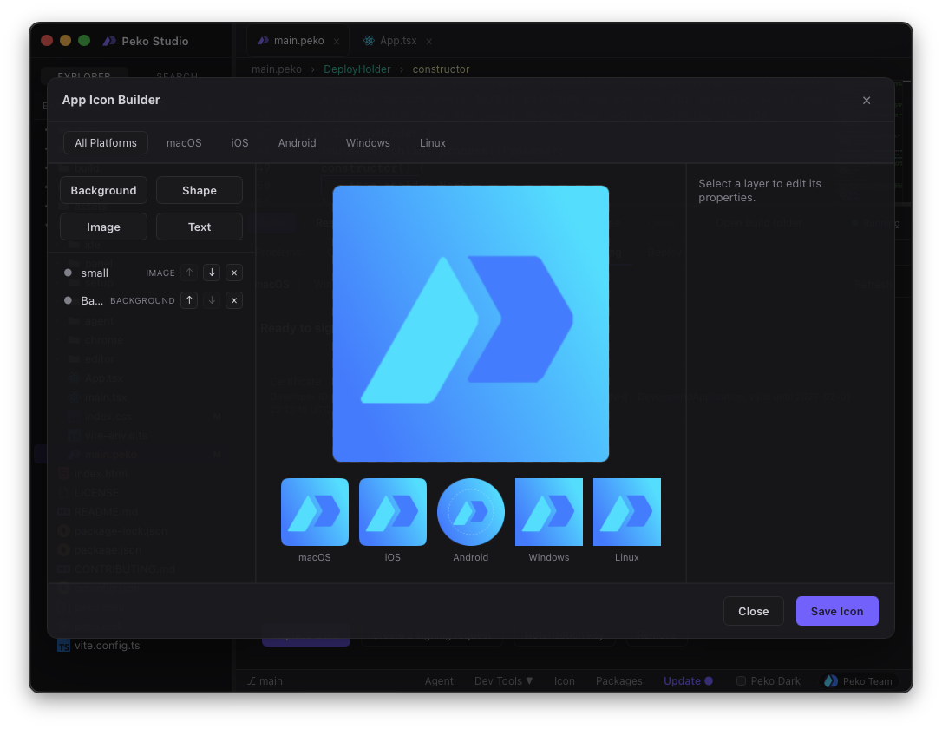Select the Windows icon preview thumbnail

549,512
